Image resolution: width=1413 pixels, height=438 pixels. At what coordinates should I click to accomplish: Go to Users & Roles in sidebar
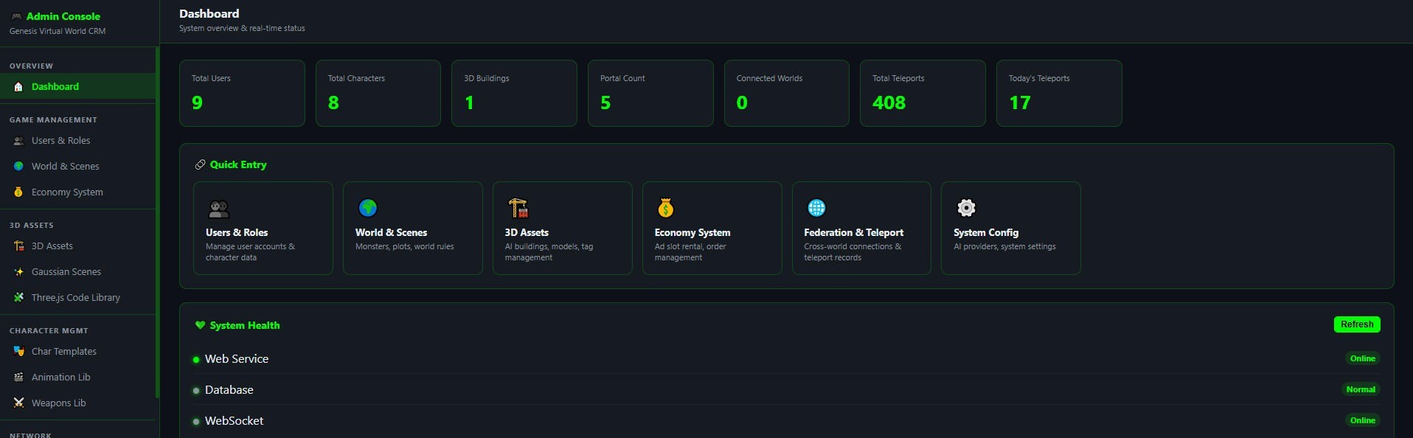pos(77,141)
